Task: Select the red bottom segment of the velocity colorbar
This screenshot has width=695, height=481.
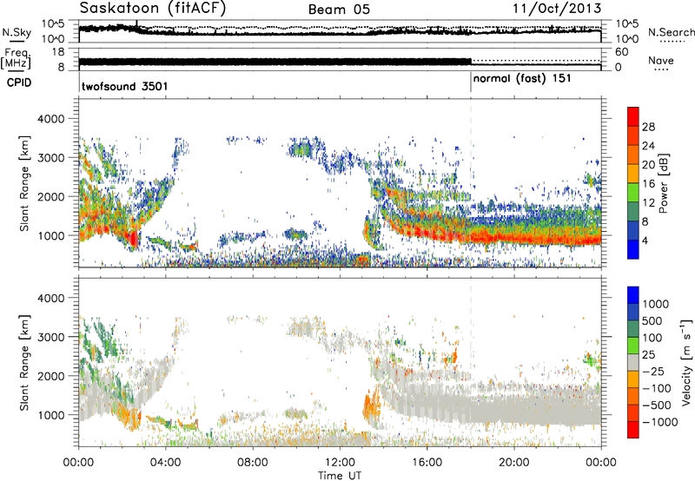Action: coord(633,430)
